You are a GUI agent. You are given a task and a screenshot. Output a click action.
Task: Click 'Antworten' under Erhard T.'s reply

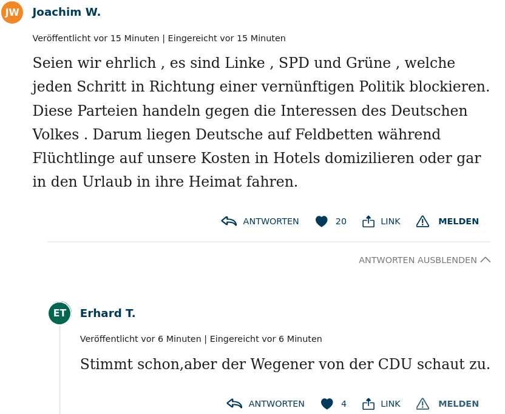click(x=276, y=404)
